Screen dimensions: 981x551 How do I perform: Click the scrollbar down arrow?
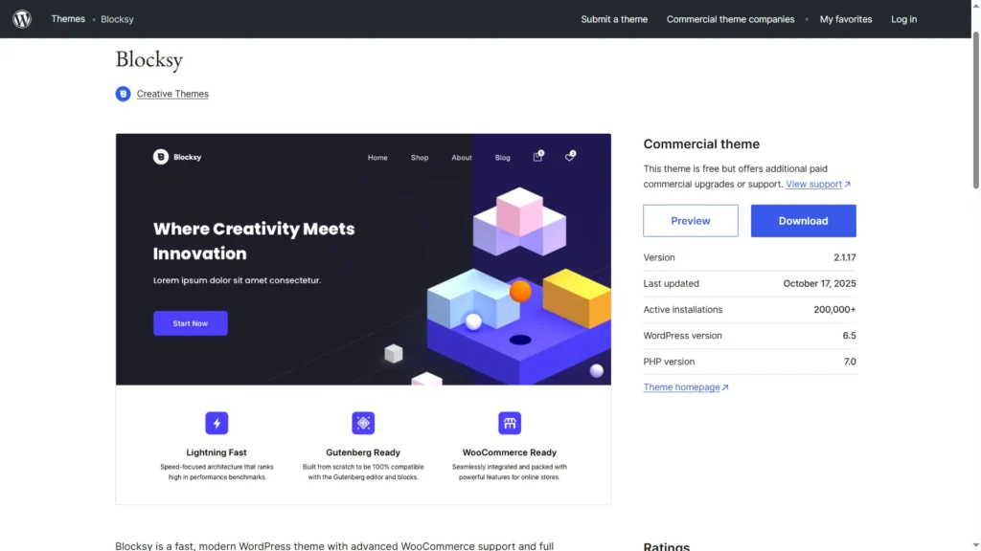(x=975, y=545)
